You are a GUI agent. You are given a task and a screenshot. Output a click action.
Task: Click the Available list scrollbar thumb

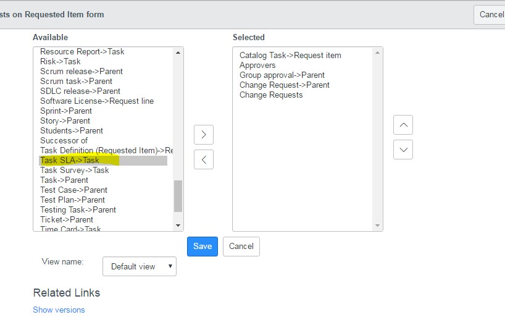pyautogui.click(x=178, y=196)
